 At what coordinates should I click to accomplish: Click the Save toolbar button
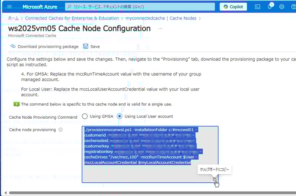(92, 46)
